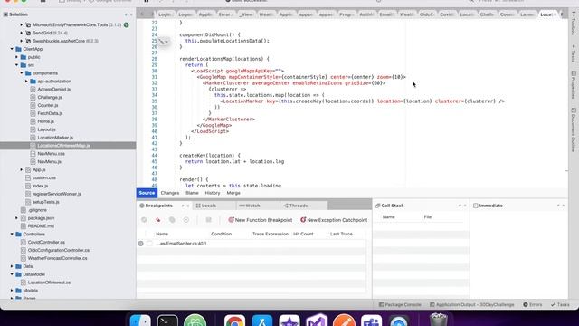
Task: Collapse the src folder
Action: pos(16,65)
